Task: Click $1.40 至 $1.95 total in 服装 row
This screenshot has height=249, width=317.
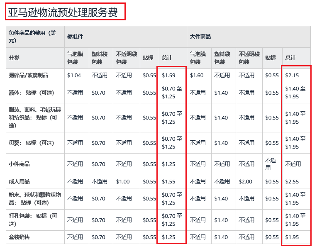Action: [x=295, y=118]
